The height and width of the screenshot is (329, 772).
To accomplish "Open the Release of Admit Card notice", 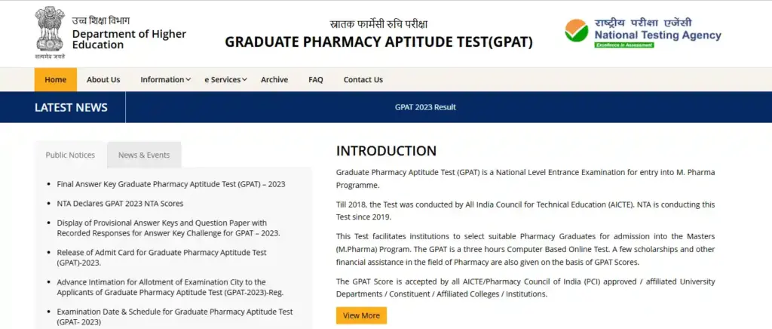I will pos(161,257).
